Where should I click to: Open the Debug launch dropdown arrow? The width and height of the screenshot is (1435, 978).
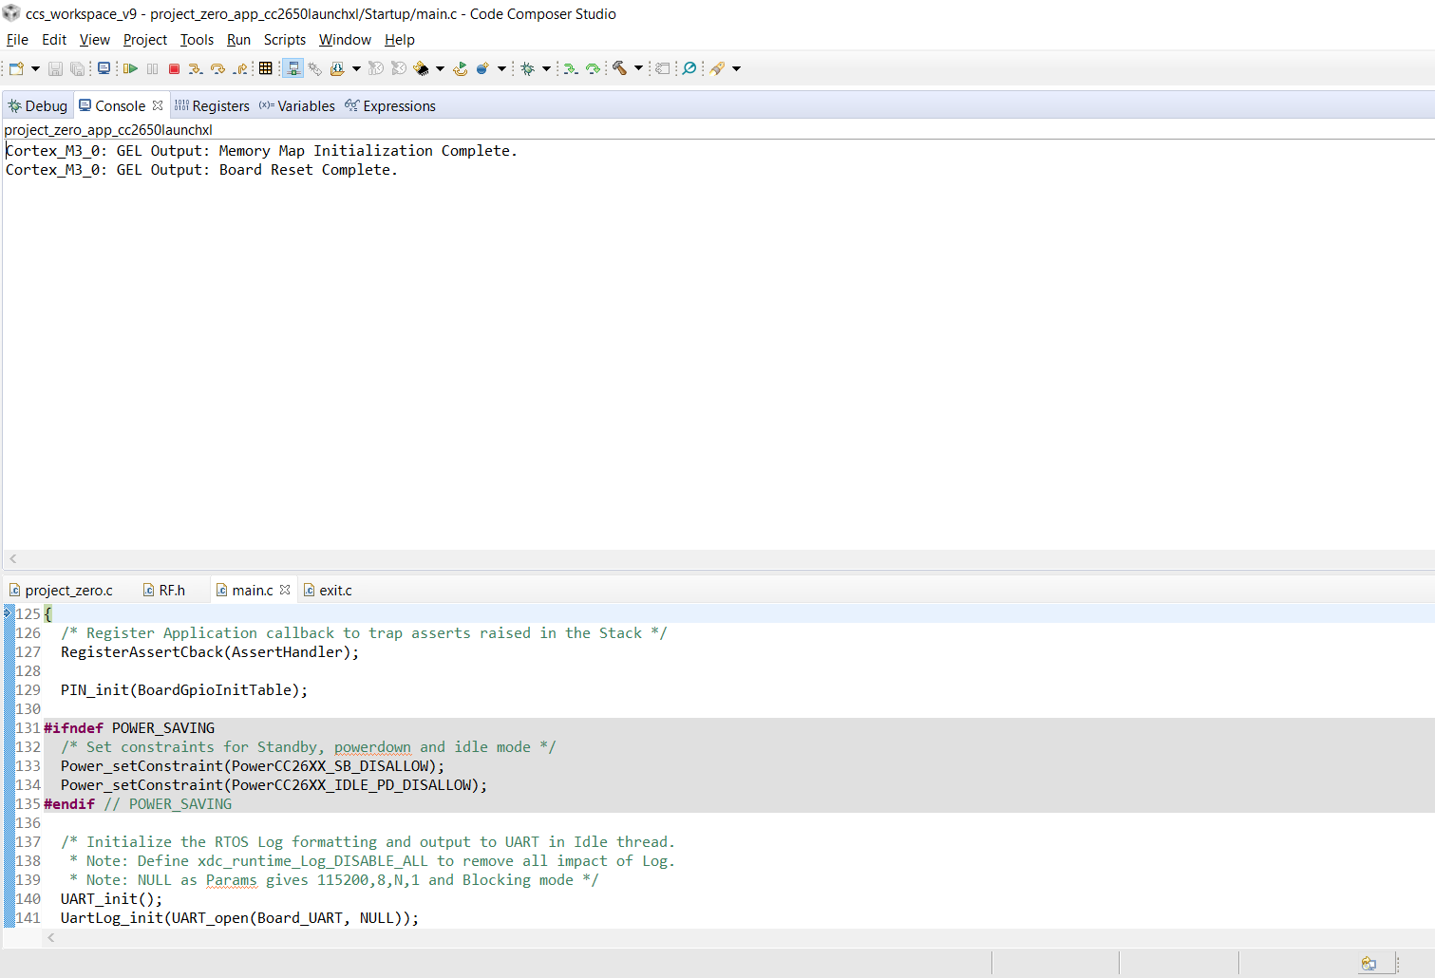(546, 68)
